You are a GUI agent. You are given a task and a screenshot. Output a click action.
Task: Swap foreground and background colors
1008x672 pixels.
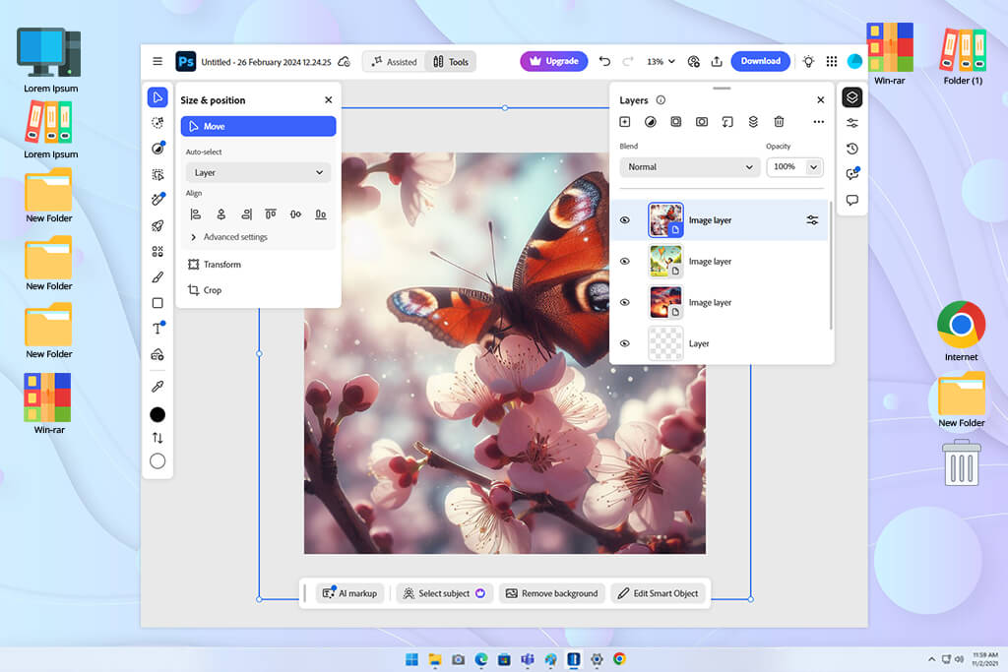[157, 438]
